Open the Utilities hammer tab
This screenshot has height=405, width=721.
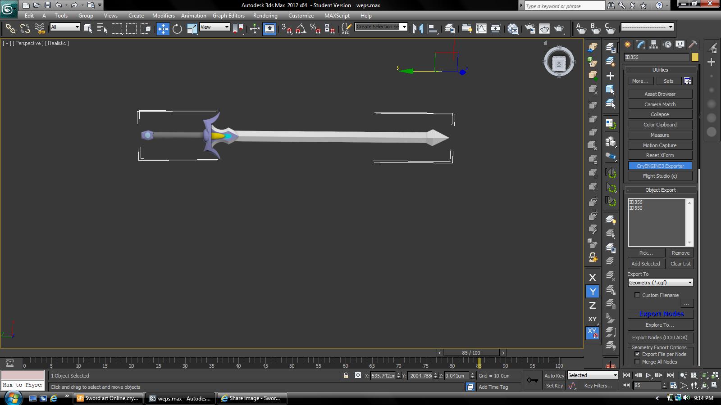coord(693,45)
